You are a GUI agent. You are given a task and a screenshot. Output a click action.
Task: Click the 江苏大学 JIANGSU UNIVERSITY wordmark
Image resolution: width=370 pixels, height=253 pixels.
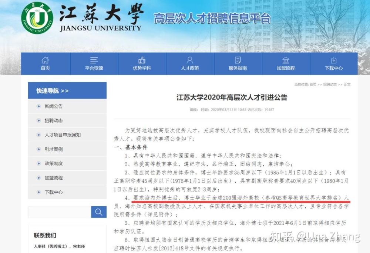click(101, 18)
